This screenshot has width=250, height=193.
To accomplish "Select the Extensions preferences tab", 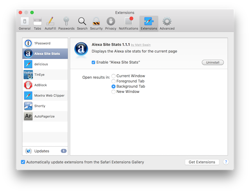I will point(149,23).
